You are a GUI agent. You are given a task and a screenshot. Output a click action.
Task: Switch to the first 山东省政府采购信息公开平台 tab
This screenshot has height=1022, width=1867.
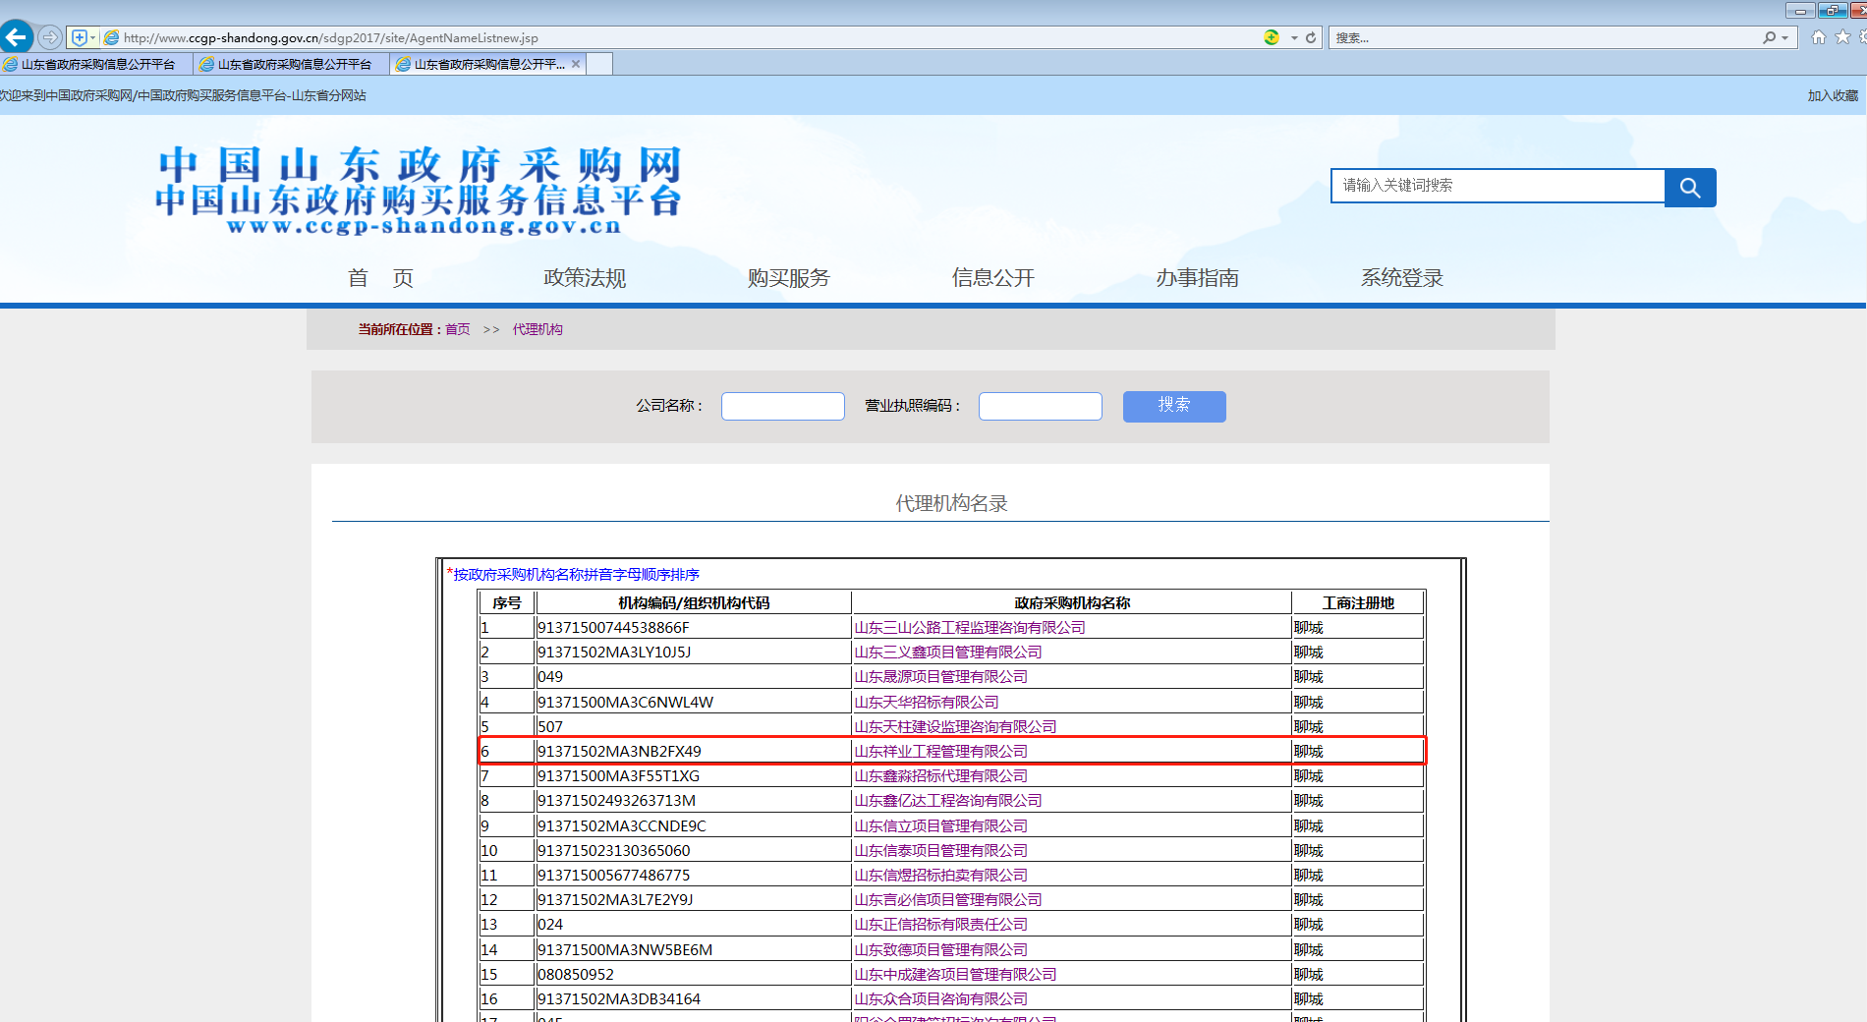pos(96,64)
